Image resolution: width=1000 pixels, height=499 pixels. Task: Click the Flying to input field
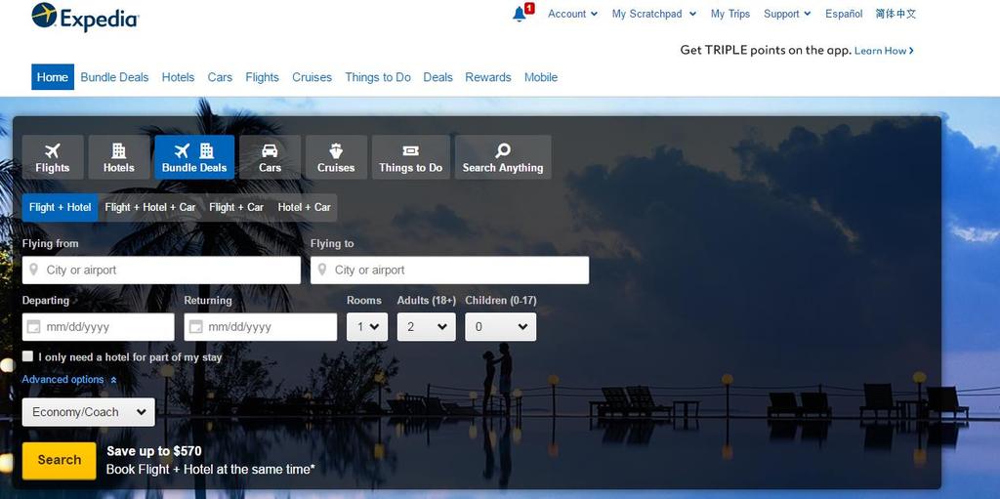click(449, 270)
